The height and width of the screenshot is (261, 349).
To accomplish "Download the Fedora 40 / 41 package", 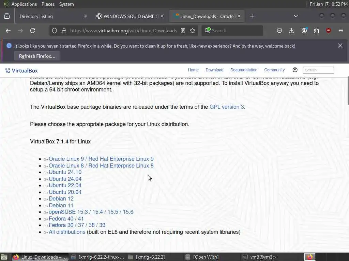I will click(66, 219).
